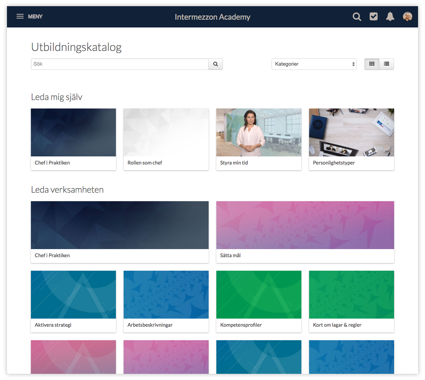Click the 'Styra min tid' title text

coord(234,163)
